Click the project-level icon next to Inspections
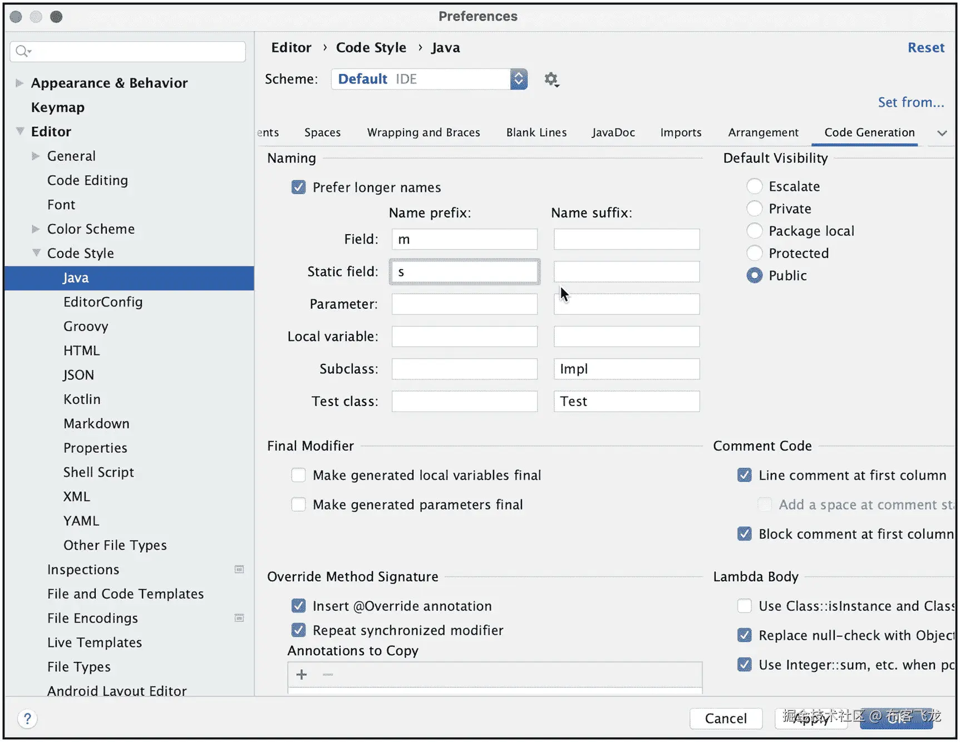Viewport: 960px width, 742px height. coord(239,569)
